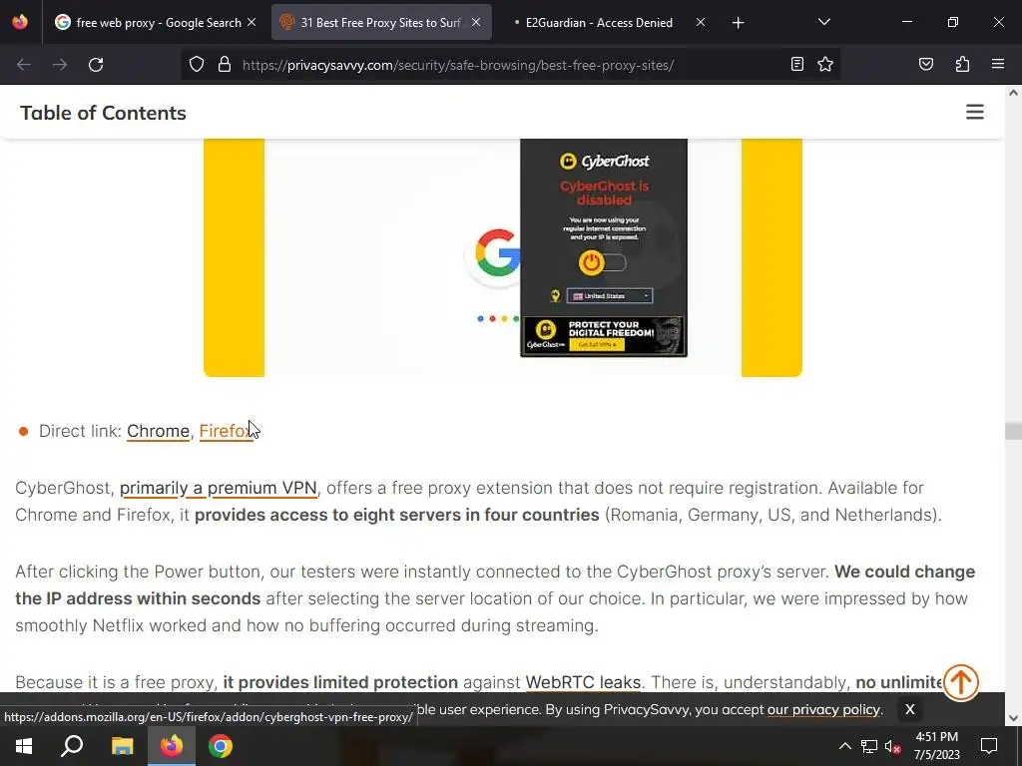
Task: Click scrollbar up arrow
Action: [1013, 93]
